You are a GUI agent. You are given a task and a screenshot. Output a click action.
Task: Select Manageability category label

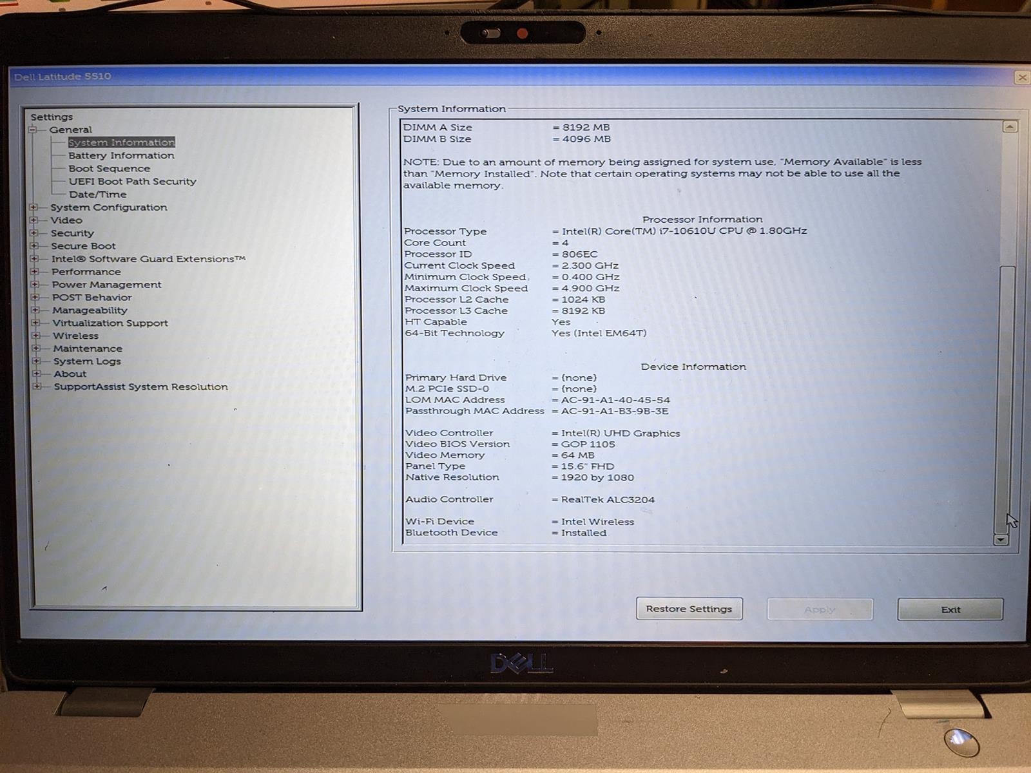click(x=90, y=310)
